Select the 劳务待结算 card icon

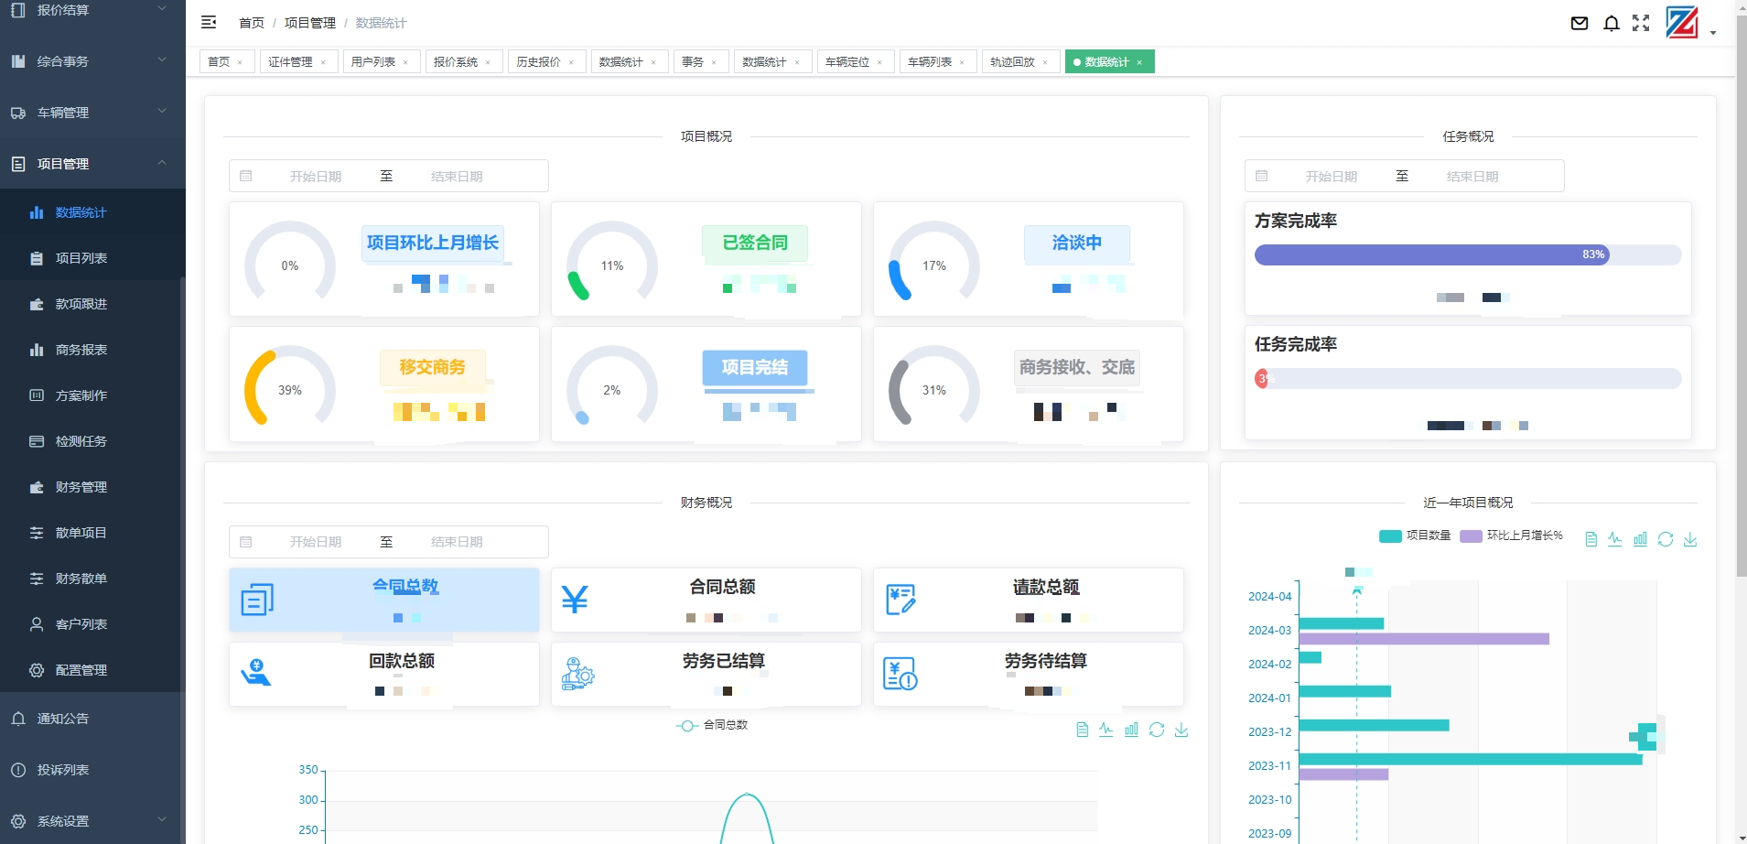point(900,674)
